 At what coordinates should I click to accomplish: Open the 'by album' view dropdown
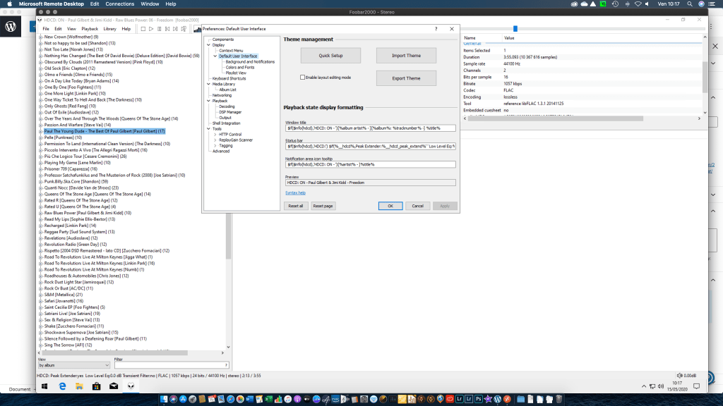(x=73, y=366)
